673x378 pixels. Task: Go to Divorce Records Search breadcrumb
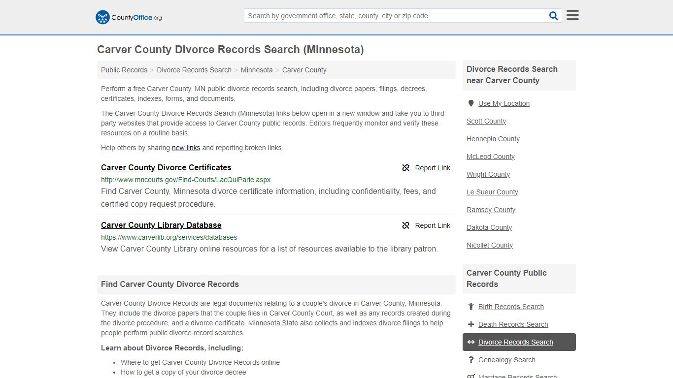point(194,70)
